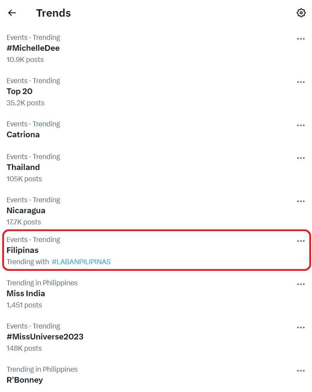Open more options for #MissUniverse2023 trend
Screen dimensions: 312x392
click(301, 327)
